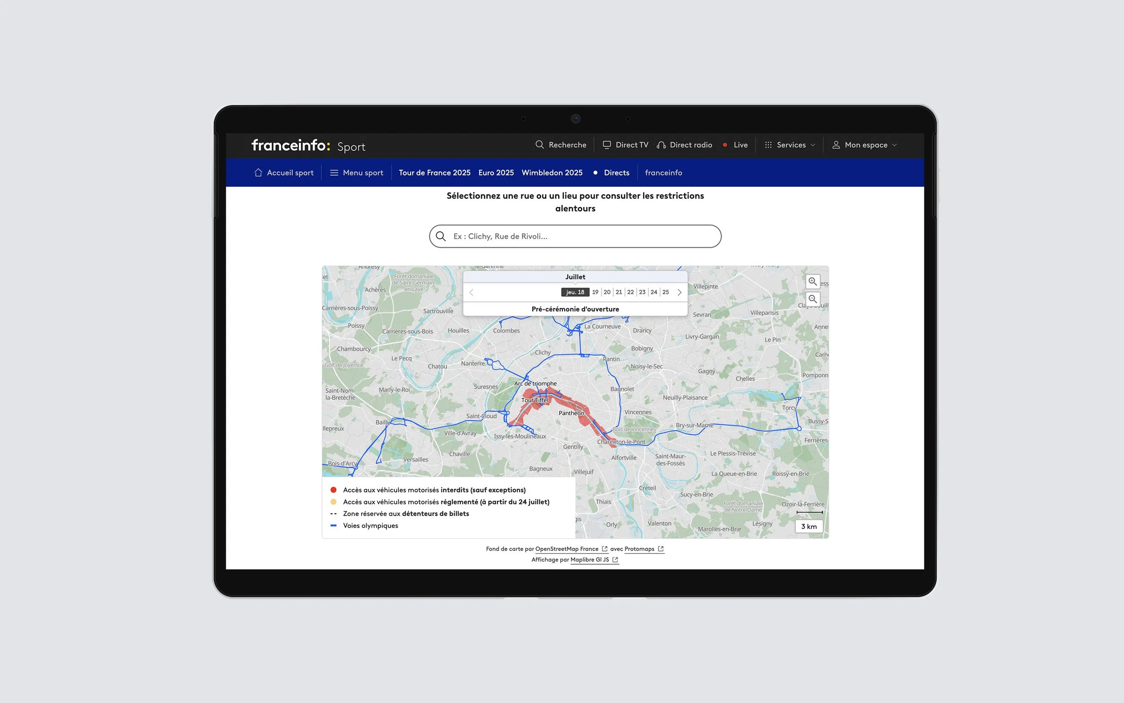Click the OpenStreetMap France external link icon
Viewport: 1124px width, 703px height.
pyautogui.click(x=605, y=549)
